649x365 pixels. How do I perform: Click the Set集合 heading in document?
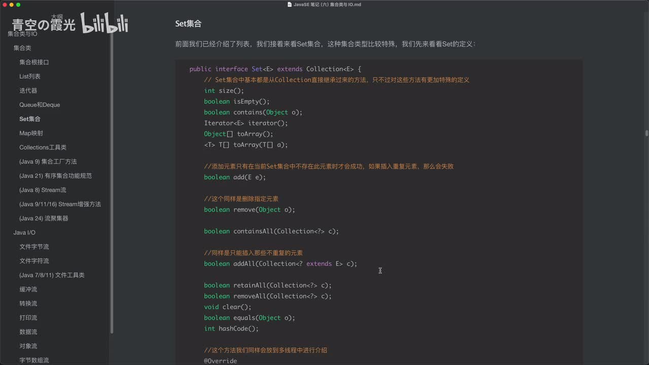(x=188, y=23)
